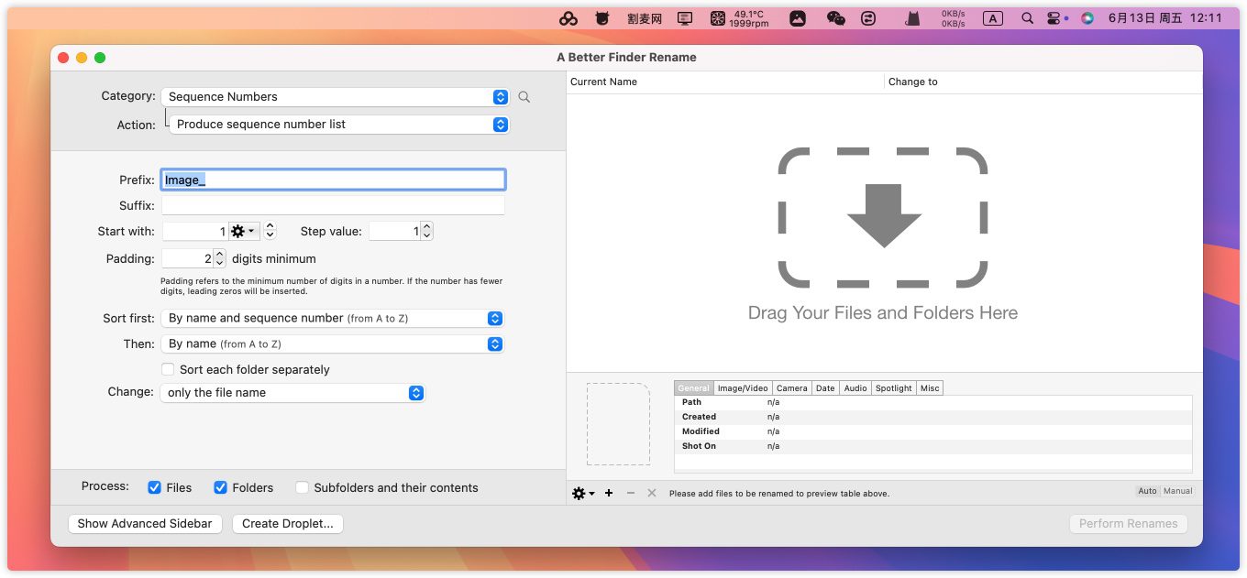Click the Padding stepper arrows
The image size is (1247, 578).
point(219,259)
